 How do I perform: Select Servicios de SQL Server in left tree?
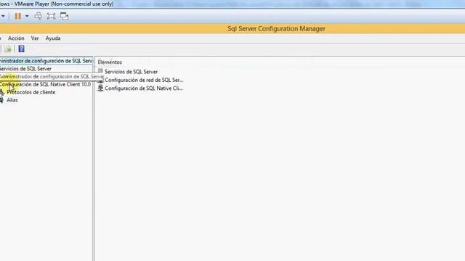coord(25,69)
